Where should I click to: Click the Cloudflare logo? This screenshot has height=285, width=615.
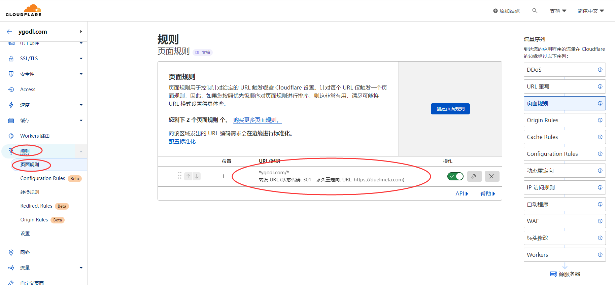24,10
